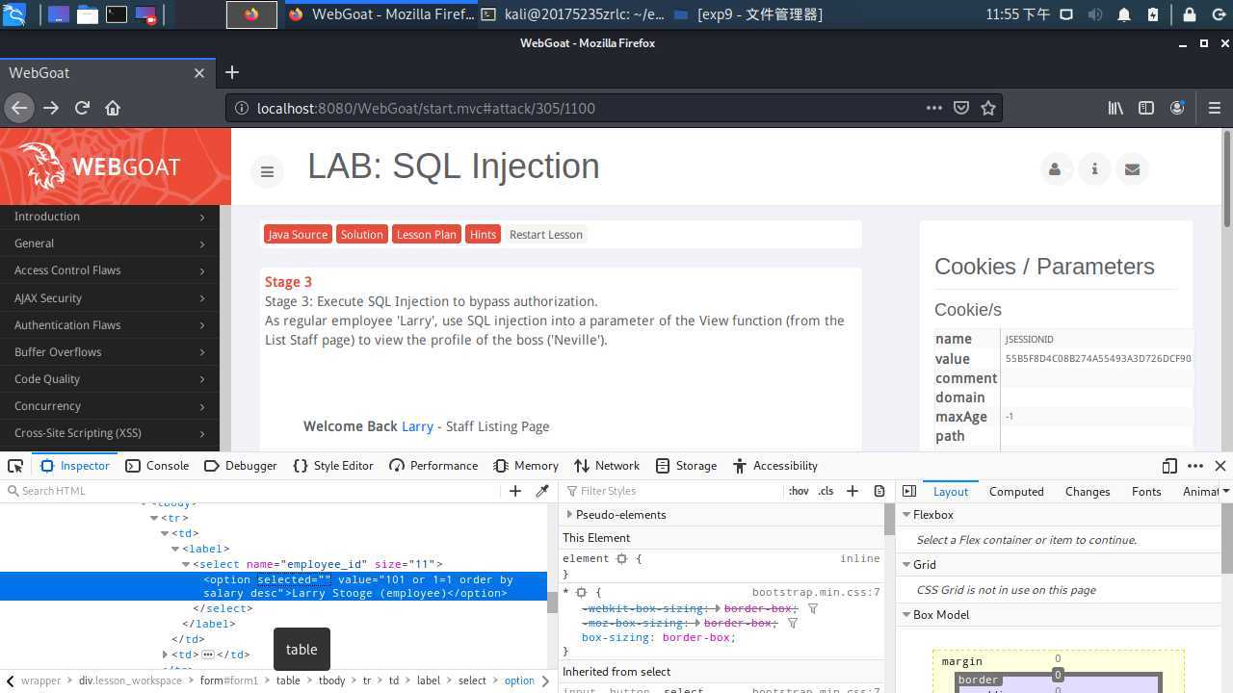The image size is (1233, 693).
Task: Toggle print media simulation icon
Action: (879, 491)
